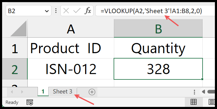Select the Quantity header cell
Image resolution: width=217 pixels, height=109 pixels.
point(158,48)
